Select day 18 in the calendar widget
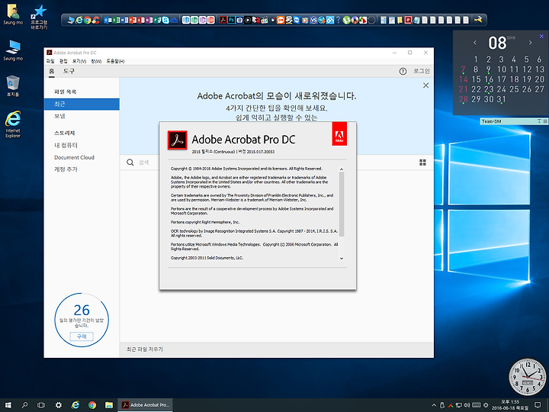 click(514, 79)
